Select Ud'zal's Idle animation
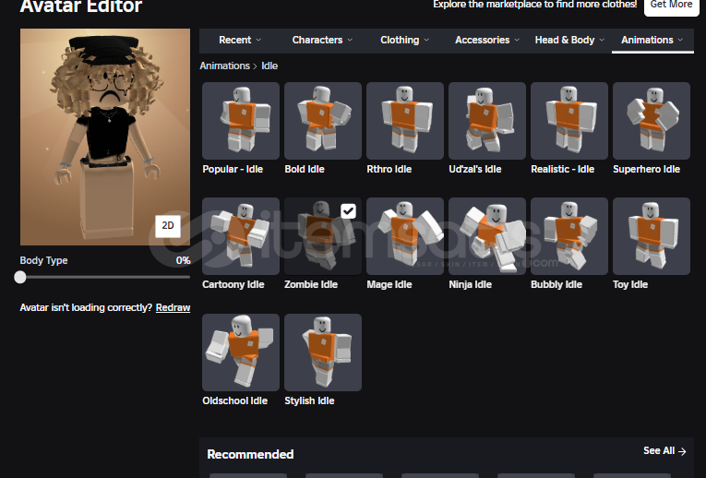706x478 pixels. (x=487, y=121)
